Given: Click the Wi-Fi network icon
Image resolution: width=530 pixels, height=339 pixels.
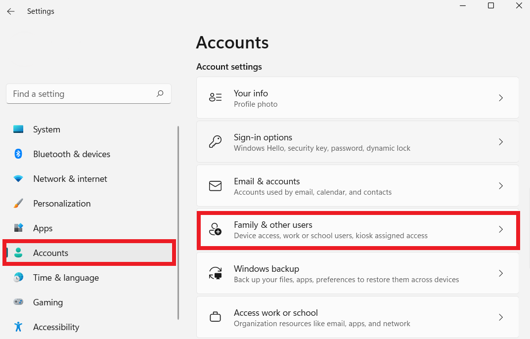Looking at the screenshot, I should [x=18, y=178].
